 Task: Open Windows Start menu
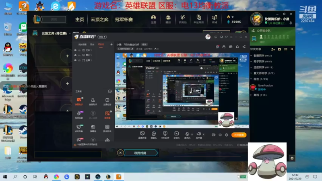[5, 177]
